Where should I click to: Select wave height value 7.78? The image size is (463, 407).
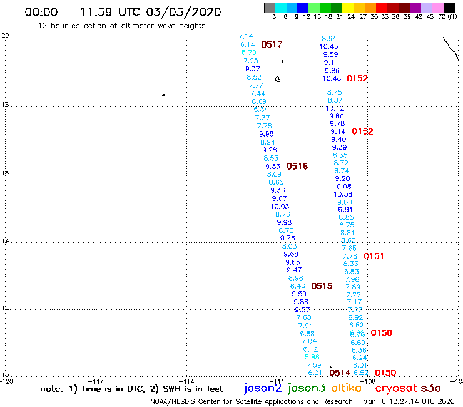(x=350, y=256)
